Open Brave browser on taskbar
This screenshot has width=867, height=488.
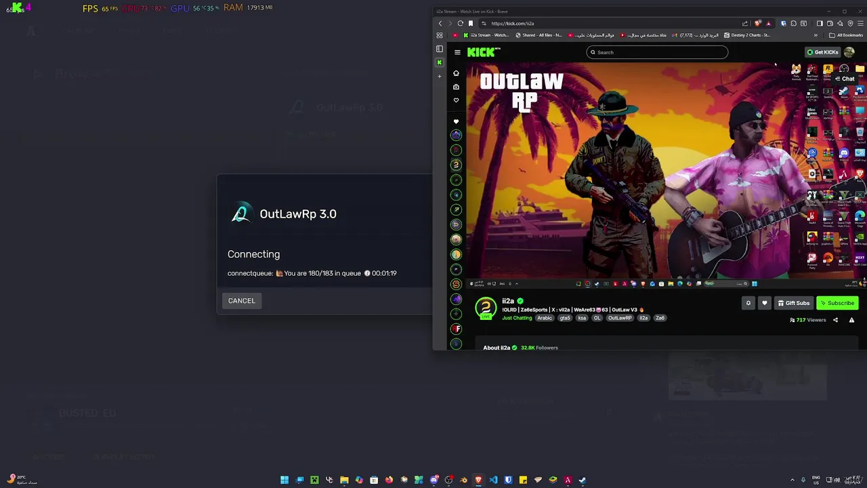[478, 480]
